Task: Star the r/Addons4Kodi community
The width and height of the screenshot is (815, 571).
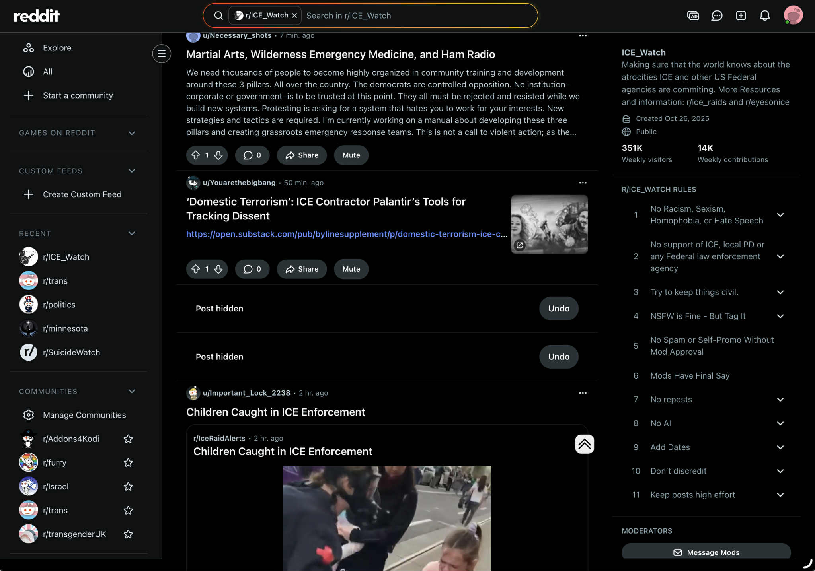Action: click(128, 439)
